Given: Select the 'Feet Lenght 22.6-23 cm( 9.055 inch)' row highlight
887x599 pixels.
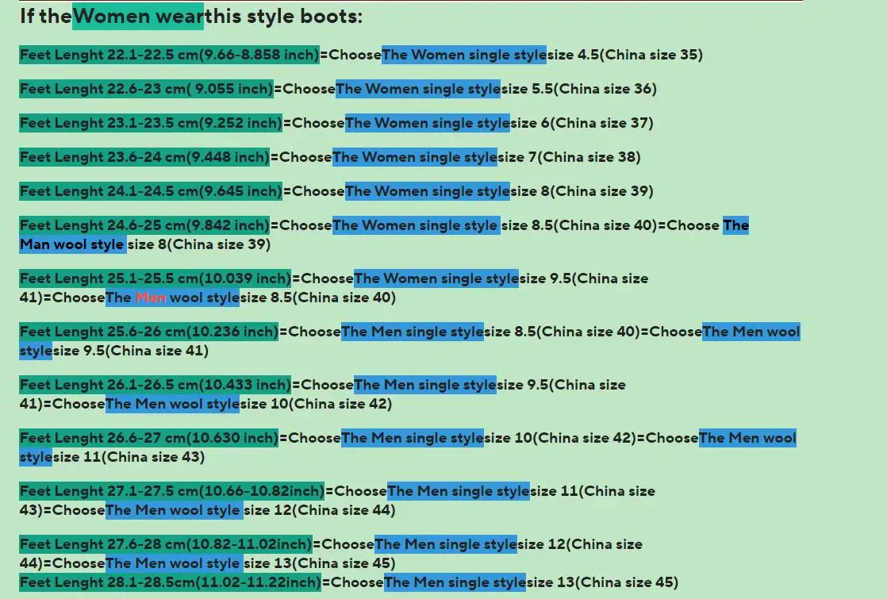Looking at the screenshot, I should click(x=146, y=89).
